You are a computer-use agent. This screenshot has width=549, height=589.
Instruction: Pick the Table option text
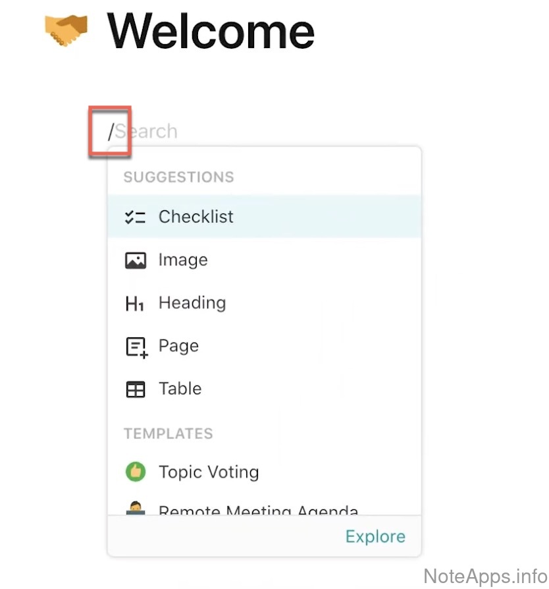point(180,389)
